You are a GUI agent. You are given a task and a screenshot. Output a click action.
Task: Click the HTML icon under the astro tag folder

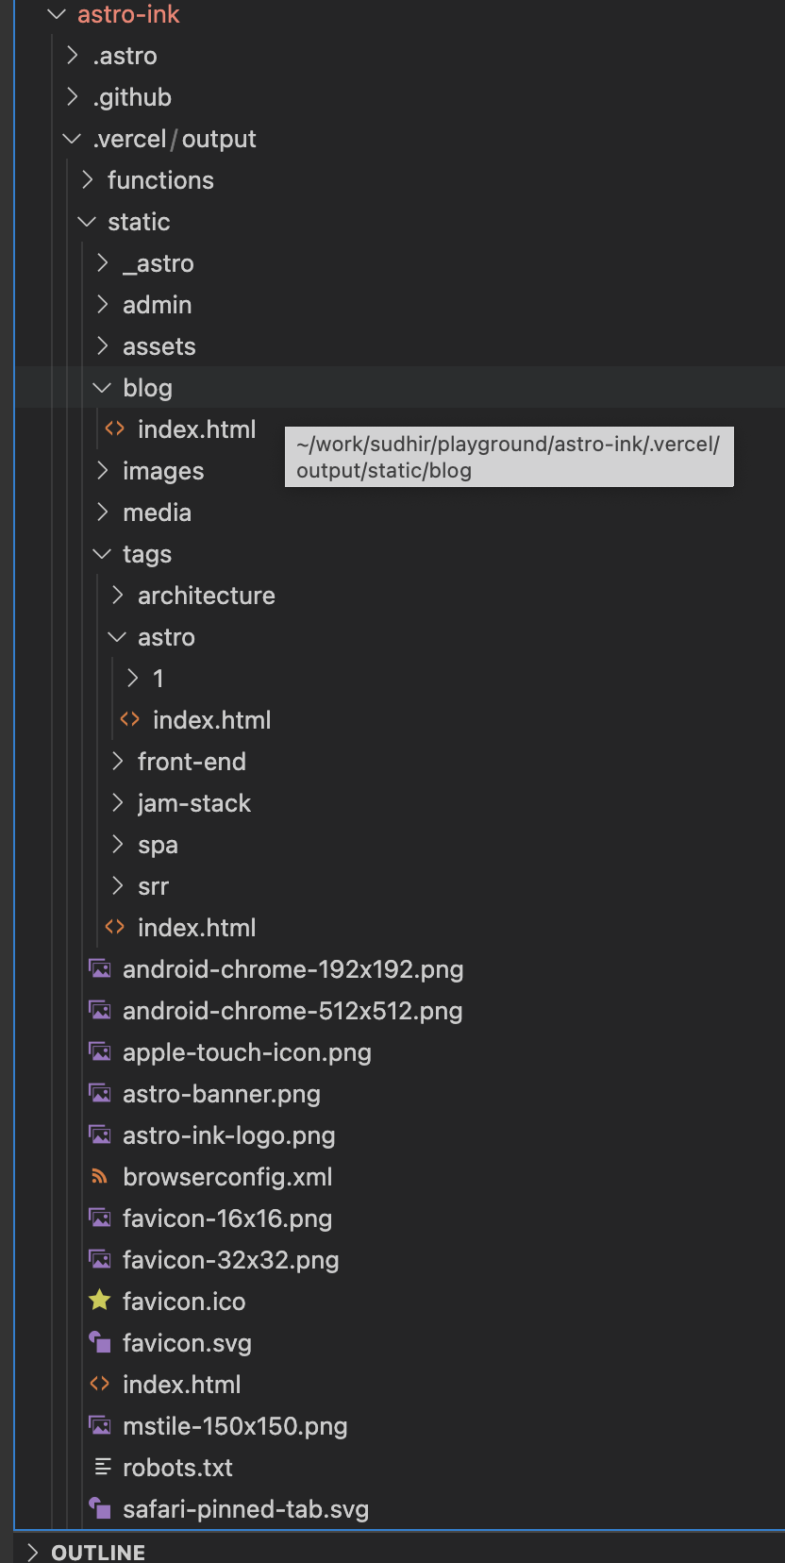129,719
